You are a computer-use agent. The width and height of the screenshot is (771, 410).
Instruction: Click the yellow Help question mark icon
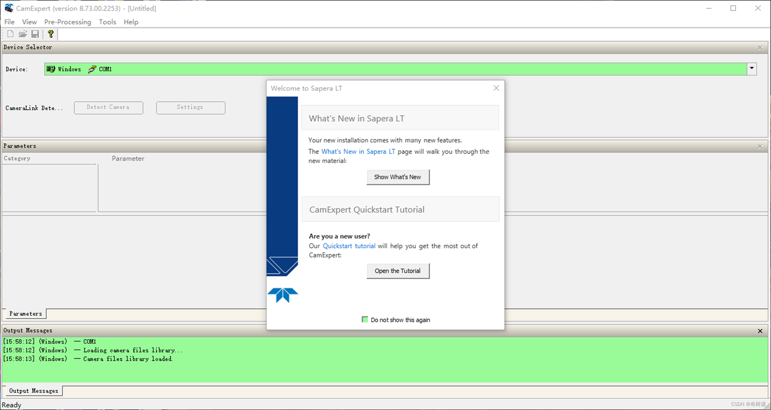[51, 34]
